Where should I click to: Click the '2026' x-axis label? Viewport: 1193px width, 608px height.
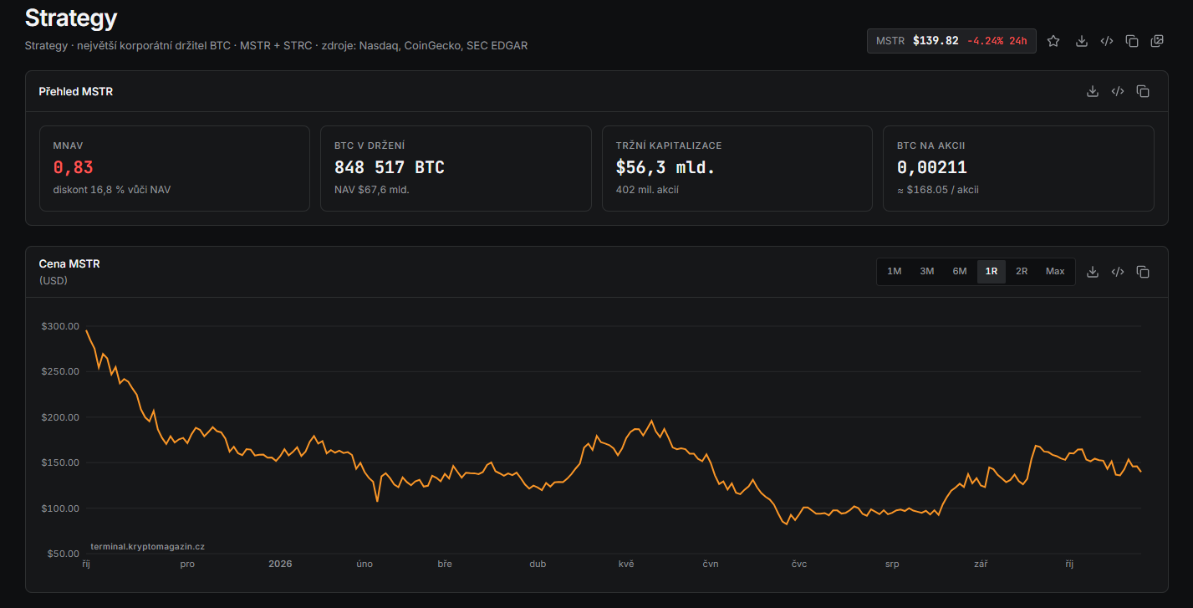tap(280, 564)
